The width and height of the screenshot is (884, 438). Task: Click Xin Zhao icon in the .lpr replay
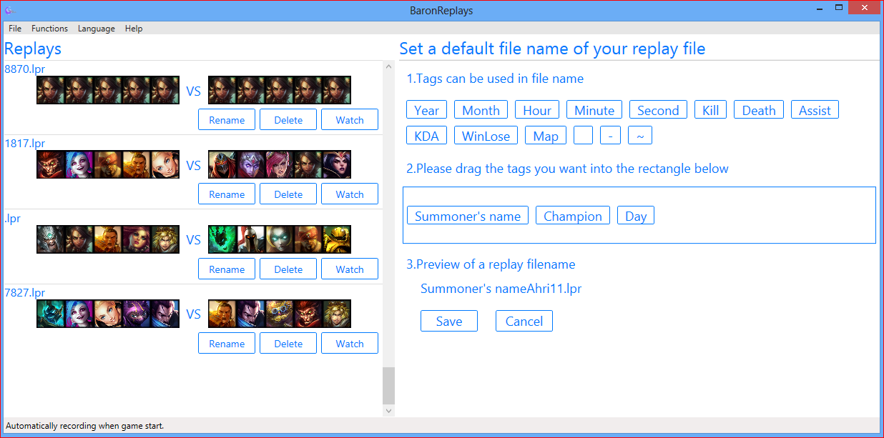point(108,240)
